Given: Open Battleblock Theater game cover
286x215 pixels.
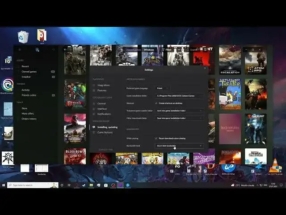Looking at the screenshot, I should click(x=230, y=95).
